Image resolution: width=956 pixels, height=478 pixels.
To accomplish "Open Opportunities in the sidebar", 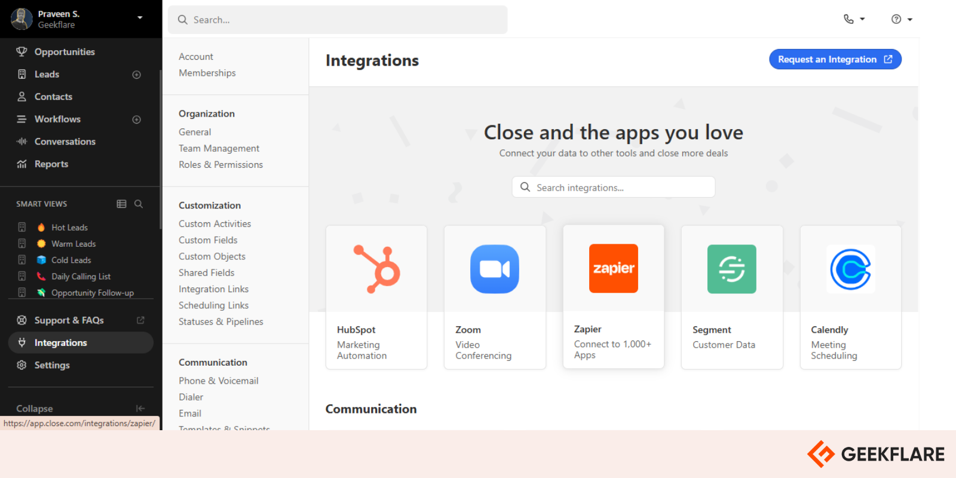I will click(65, 52).
